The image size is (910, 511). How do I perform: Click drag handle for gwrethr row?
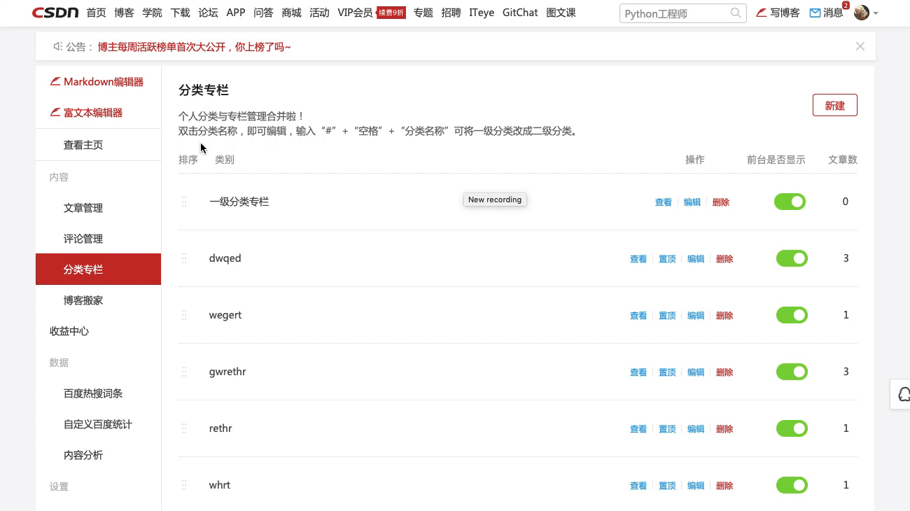click(x=184, y=372)
